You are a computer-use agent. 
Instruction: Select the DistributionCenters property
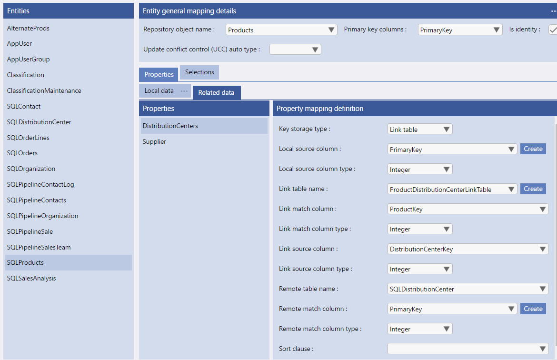(204, 126)
